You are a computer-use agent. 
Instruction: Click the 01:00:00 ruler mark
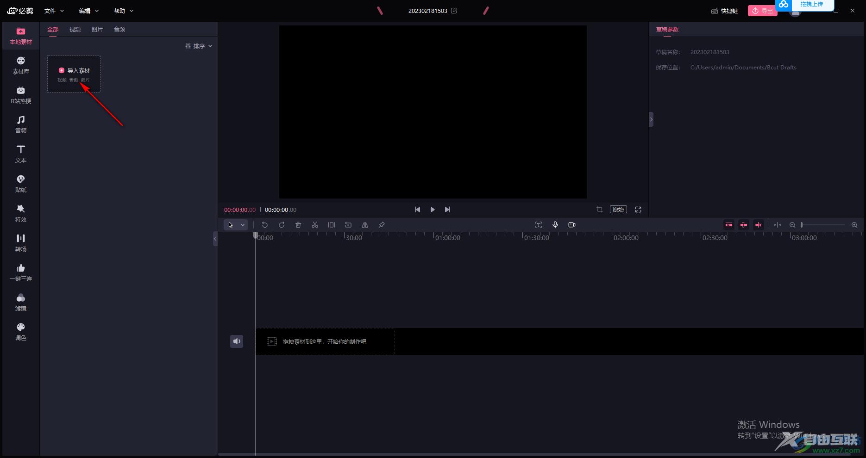coord(448,238)
